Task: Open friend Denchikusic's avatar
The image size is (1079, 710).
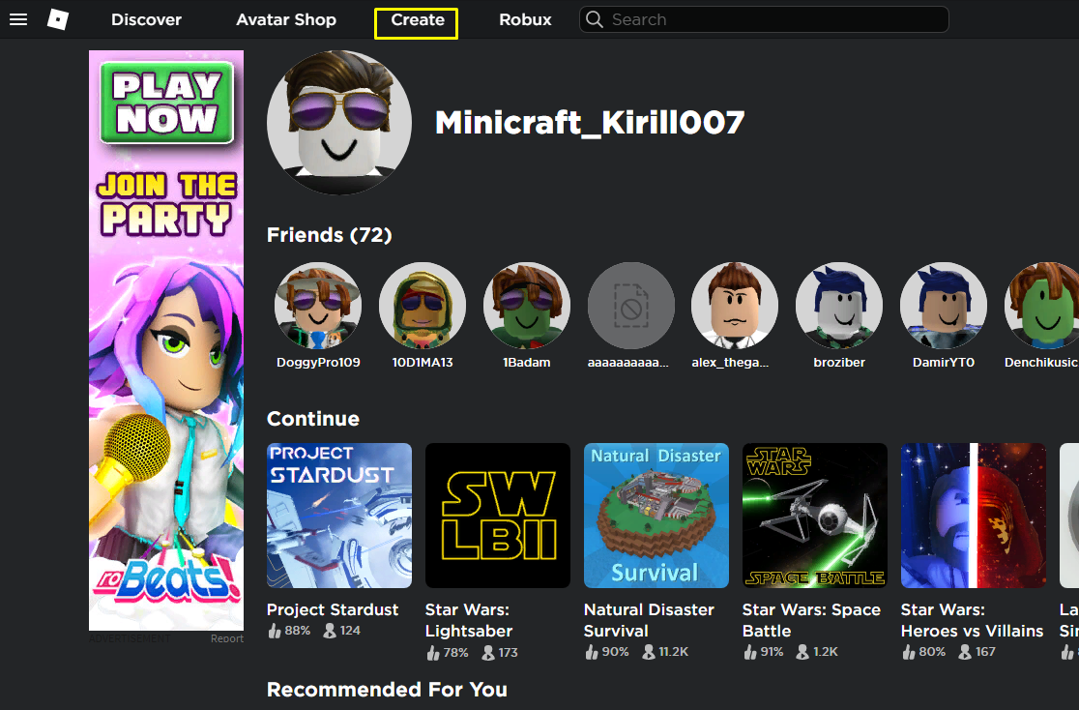Action: coord(1042,305)
